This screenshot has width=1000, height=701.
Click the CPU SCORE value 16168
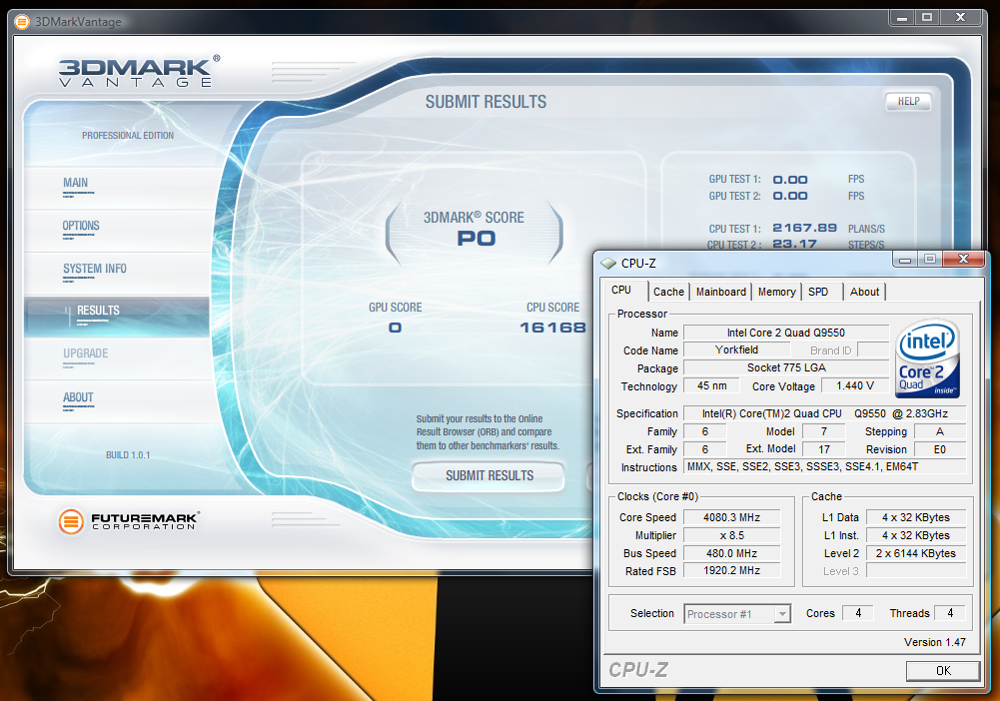click(552, 328)
